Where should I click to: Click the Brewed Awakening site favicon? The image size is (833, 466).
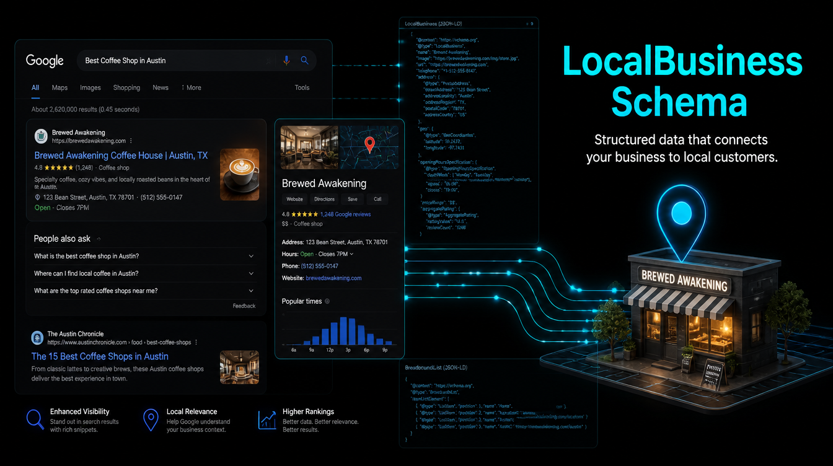pos(41,136)
